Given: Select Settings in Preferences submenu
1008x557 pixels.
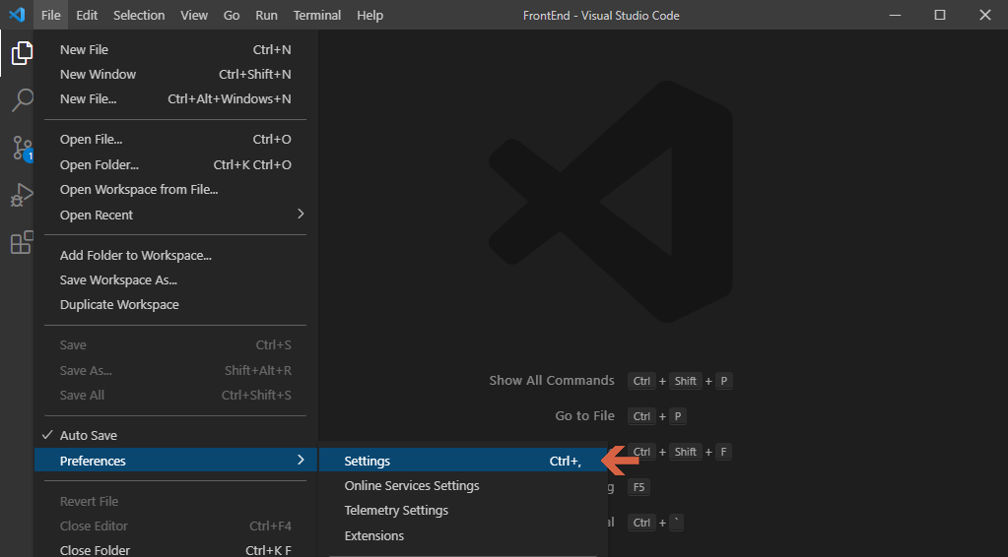Looking at the screenshot, I should 463,461.
